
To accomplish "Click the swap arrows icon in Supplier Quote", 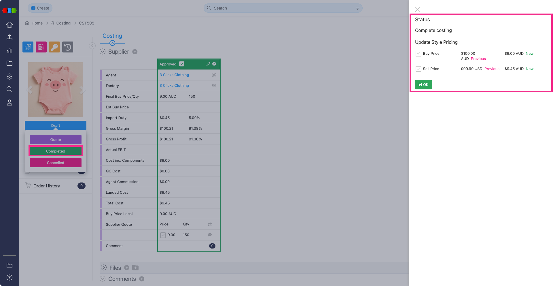I will pos(210,224).
